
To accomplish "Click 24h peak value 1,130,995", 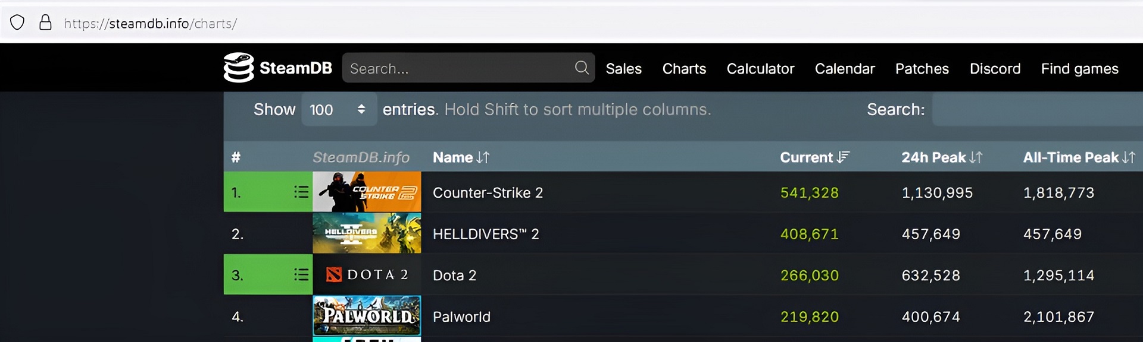I will tap(937, 192).
